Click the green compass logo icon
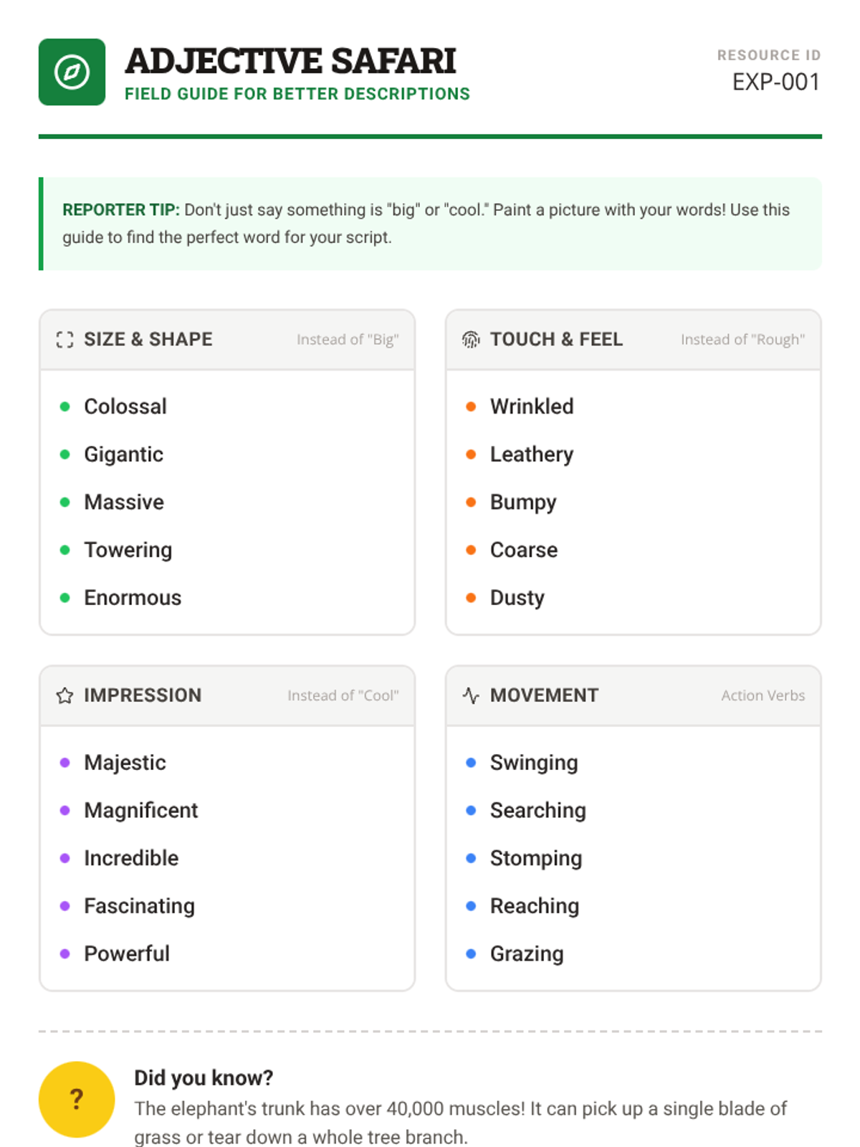The height and width of the screenshot is (1147, 860). pos(72,72)
